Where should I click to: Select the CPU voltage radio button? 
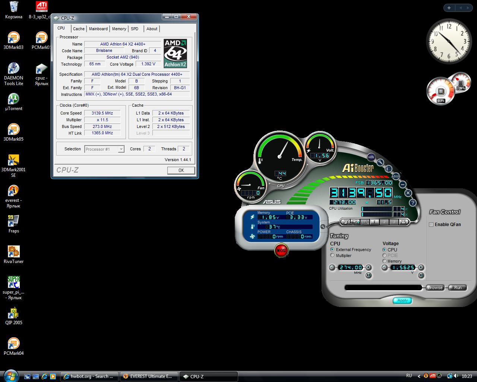pos(384,250)
